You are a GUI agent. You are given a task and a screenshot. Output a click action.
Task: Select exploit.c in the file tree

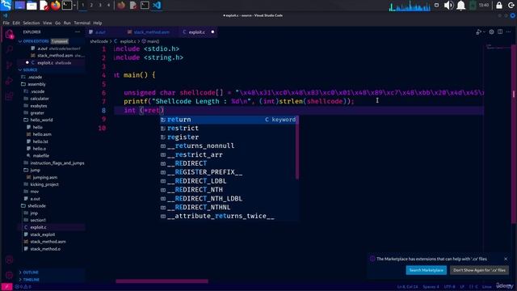38,227
